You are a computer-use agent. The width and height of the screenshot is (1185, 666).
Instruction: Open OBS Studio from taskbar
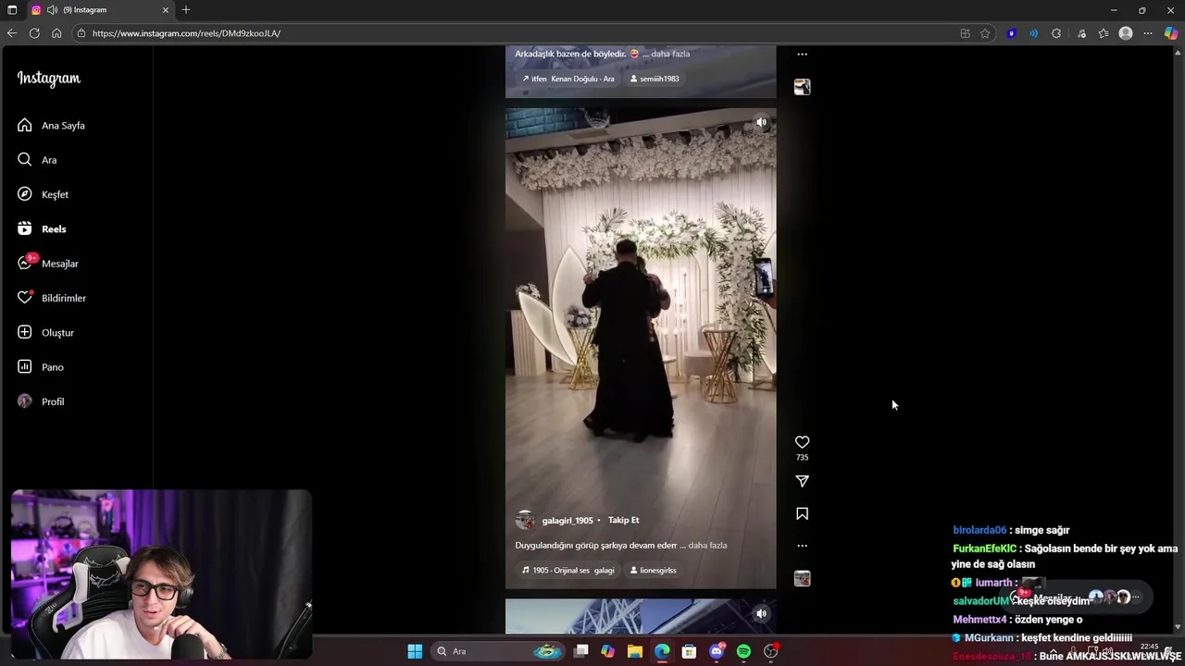(x=771, y=651)
